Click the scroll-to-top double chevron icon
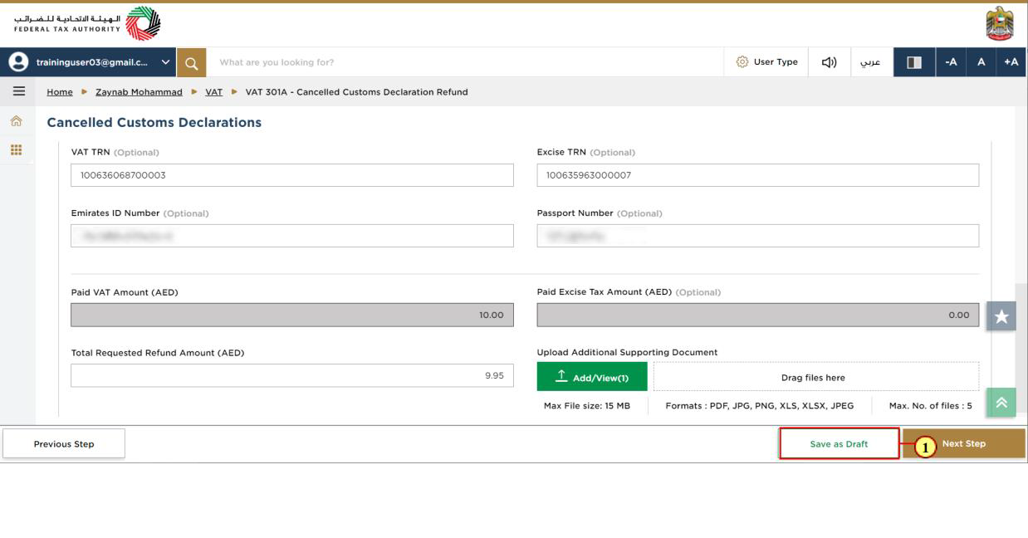 [1001, 403]
